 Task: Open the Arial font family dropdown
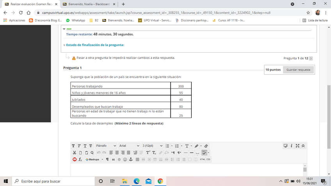coord(129,145)
